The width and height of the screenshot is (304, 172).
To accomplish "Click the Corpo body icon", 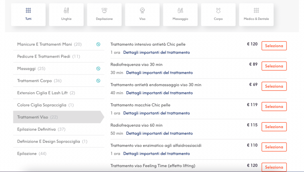I will click(x=218, y=11).
